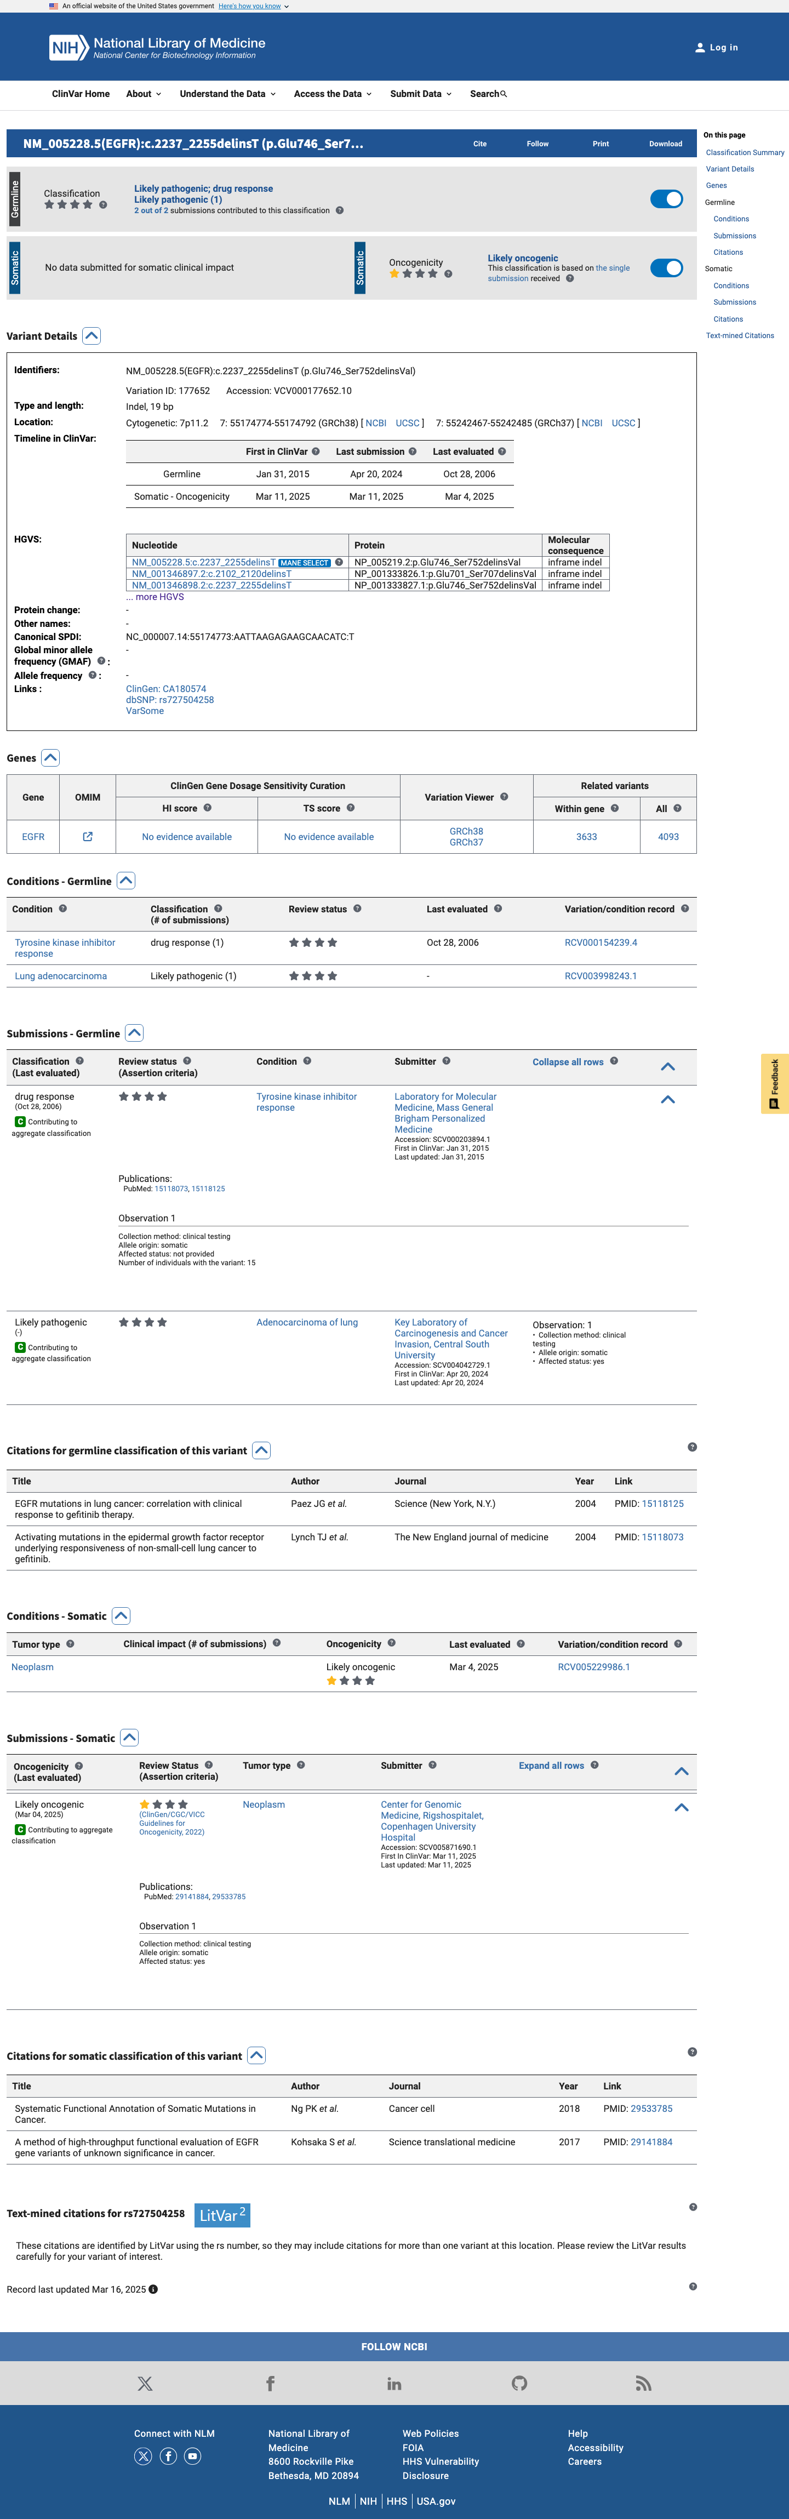Screen dimensions: 789x2519
Task: Collapse the Genes section
Action: (51, 758)
